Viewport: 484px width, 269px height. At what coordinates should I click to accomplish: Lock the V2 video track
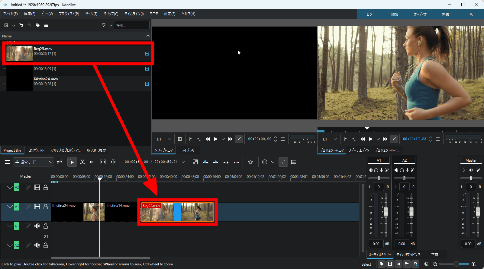(x=46, y=188)
